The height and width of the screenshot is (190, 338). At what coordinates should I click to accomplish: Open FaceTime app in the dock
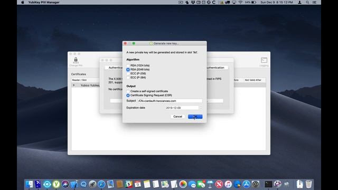[x=201, y=184]
